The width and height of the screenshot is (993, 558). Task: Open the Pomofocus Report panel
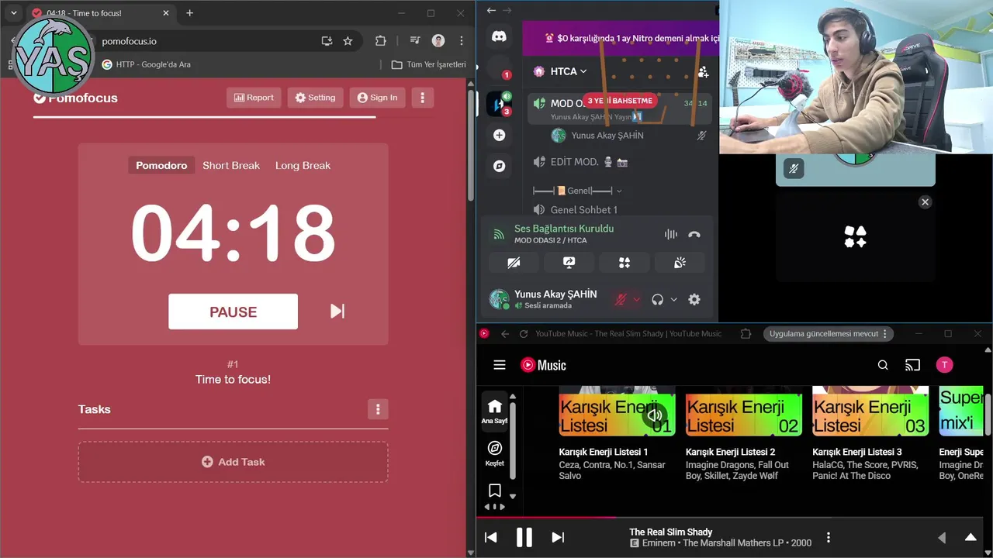(x=254, y=98)
